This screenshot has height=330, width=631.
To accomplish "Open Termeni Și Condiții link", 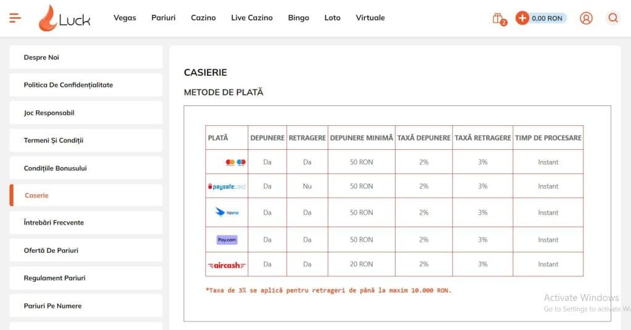I will click(86, 140).
